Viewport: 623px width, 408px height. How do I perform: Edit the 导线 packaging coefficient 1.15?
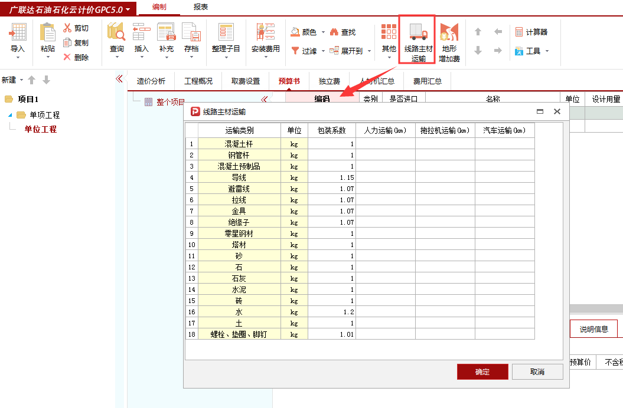pos(332,177)
